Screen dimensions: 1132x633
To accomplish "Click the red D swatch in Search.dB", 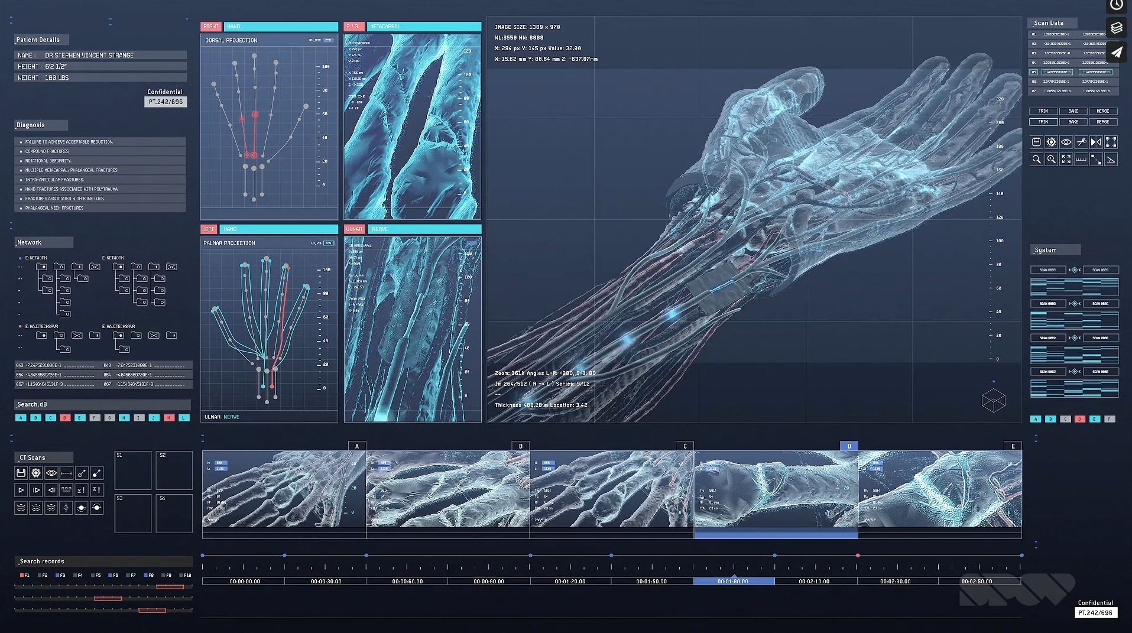I will coord(65,418).
